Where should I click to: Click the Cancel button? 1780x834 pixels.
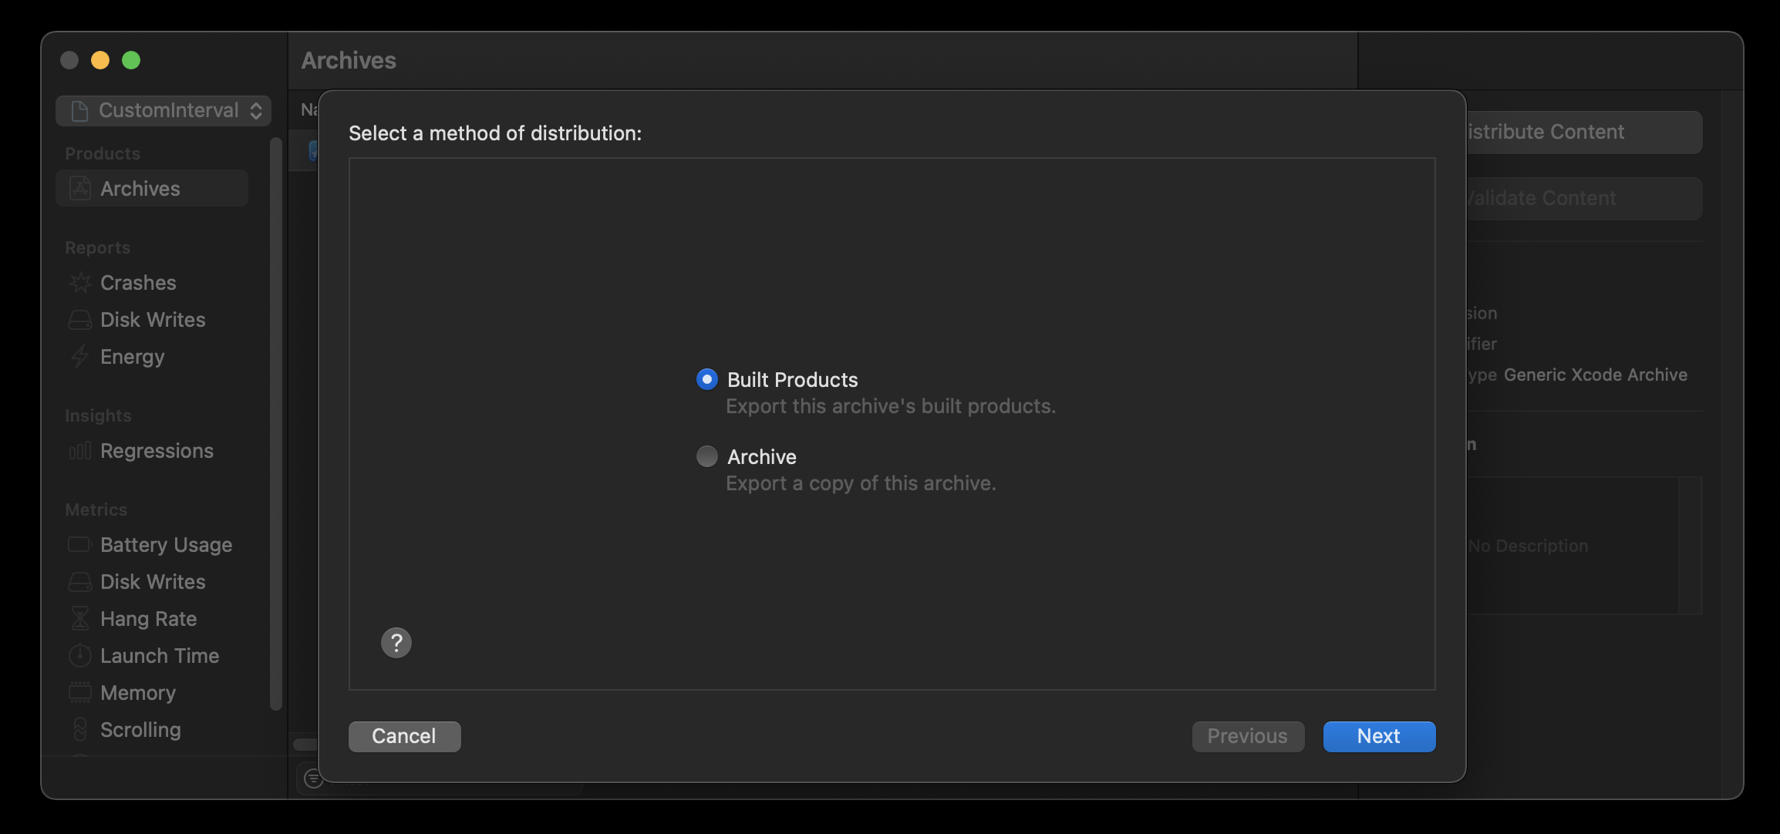tap(404, 736)
